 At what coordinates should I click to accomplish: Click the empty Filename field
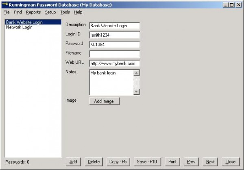(x=115, y=54)
